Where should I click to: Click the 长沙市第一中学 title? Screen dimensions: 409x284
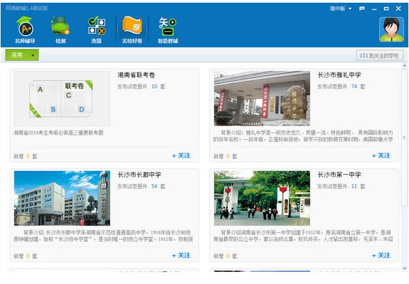(x=339, y=175)
